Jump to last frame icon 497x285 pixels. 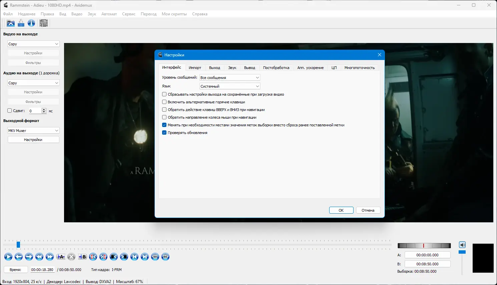(145, 257)
